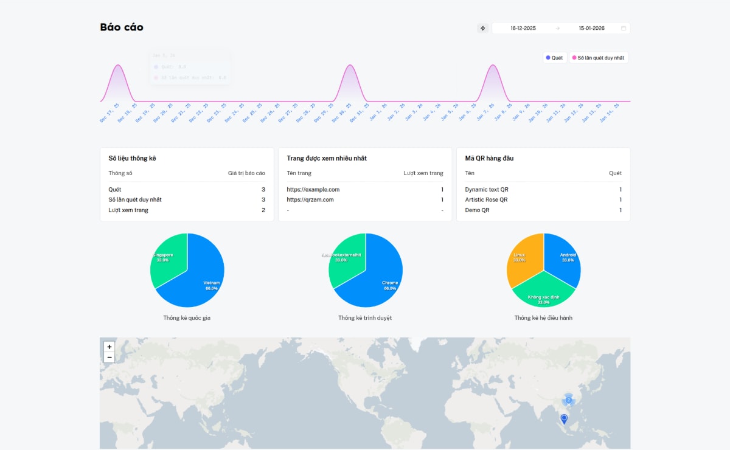Set end date field 15-01-2026
This screenshot has width=730, height=450.
point(591,28)
